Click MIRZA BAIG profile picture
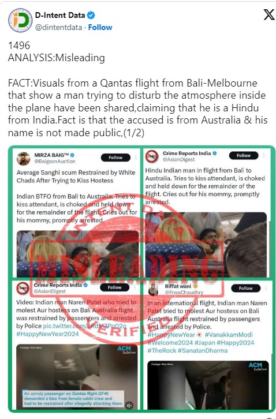276x419 pixels. coord(24,159)
